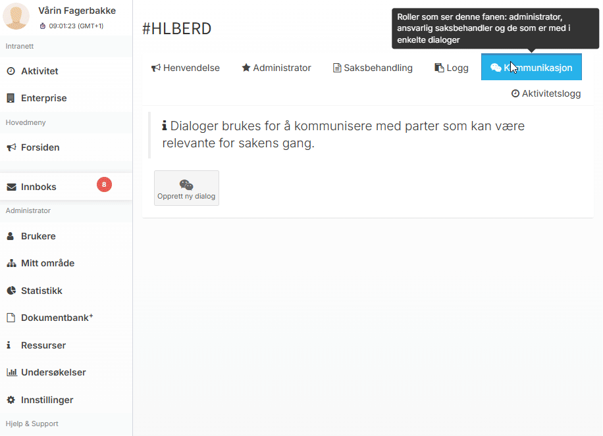Screen dimensions: 603x436
Task: Select the Logg tab
Action: pyautogui.click(x=452, y=68)
